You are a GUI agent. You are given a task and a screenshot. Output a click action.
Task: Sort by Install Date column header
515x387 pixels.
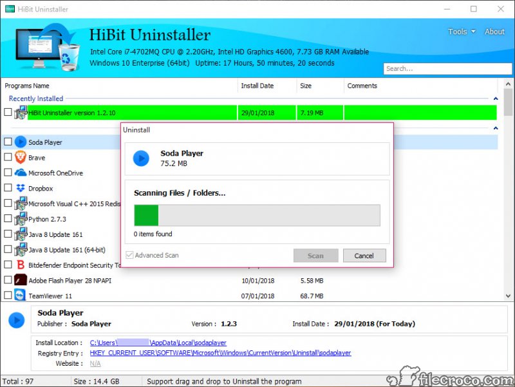267,86
